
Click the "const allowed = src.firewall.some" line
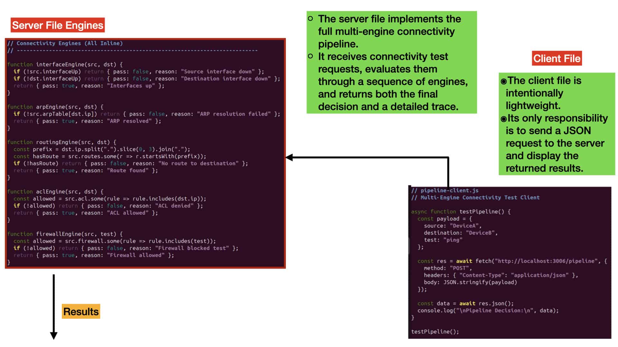click(115, 241)
